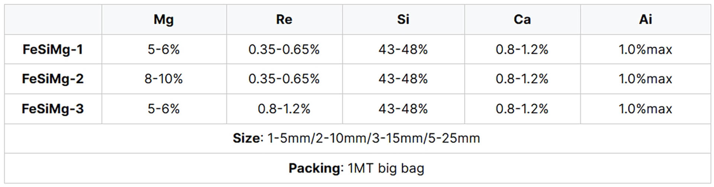Click the Size label text
Image resolution: width=714 pixels, height=187 pixels.
tap(247, 138)
